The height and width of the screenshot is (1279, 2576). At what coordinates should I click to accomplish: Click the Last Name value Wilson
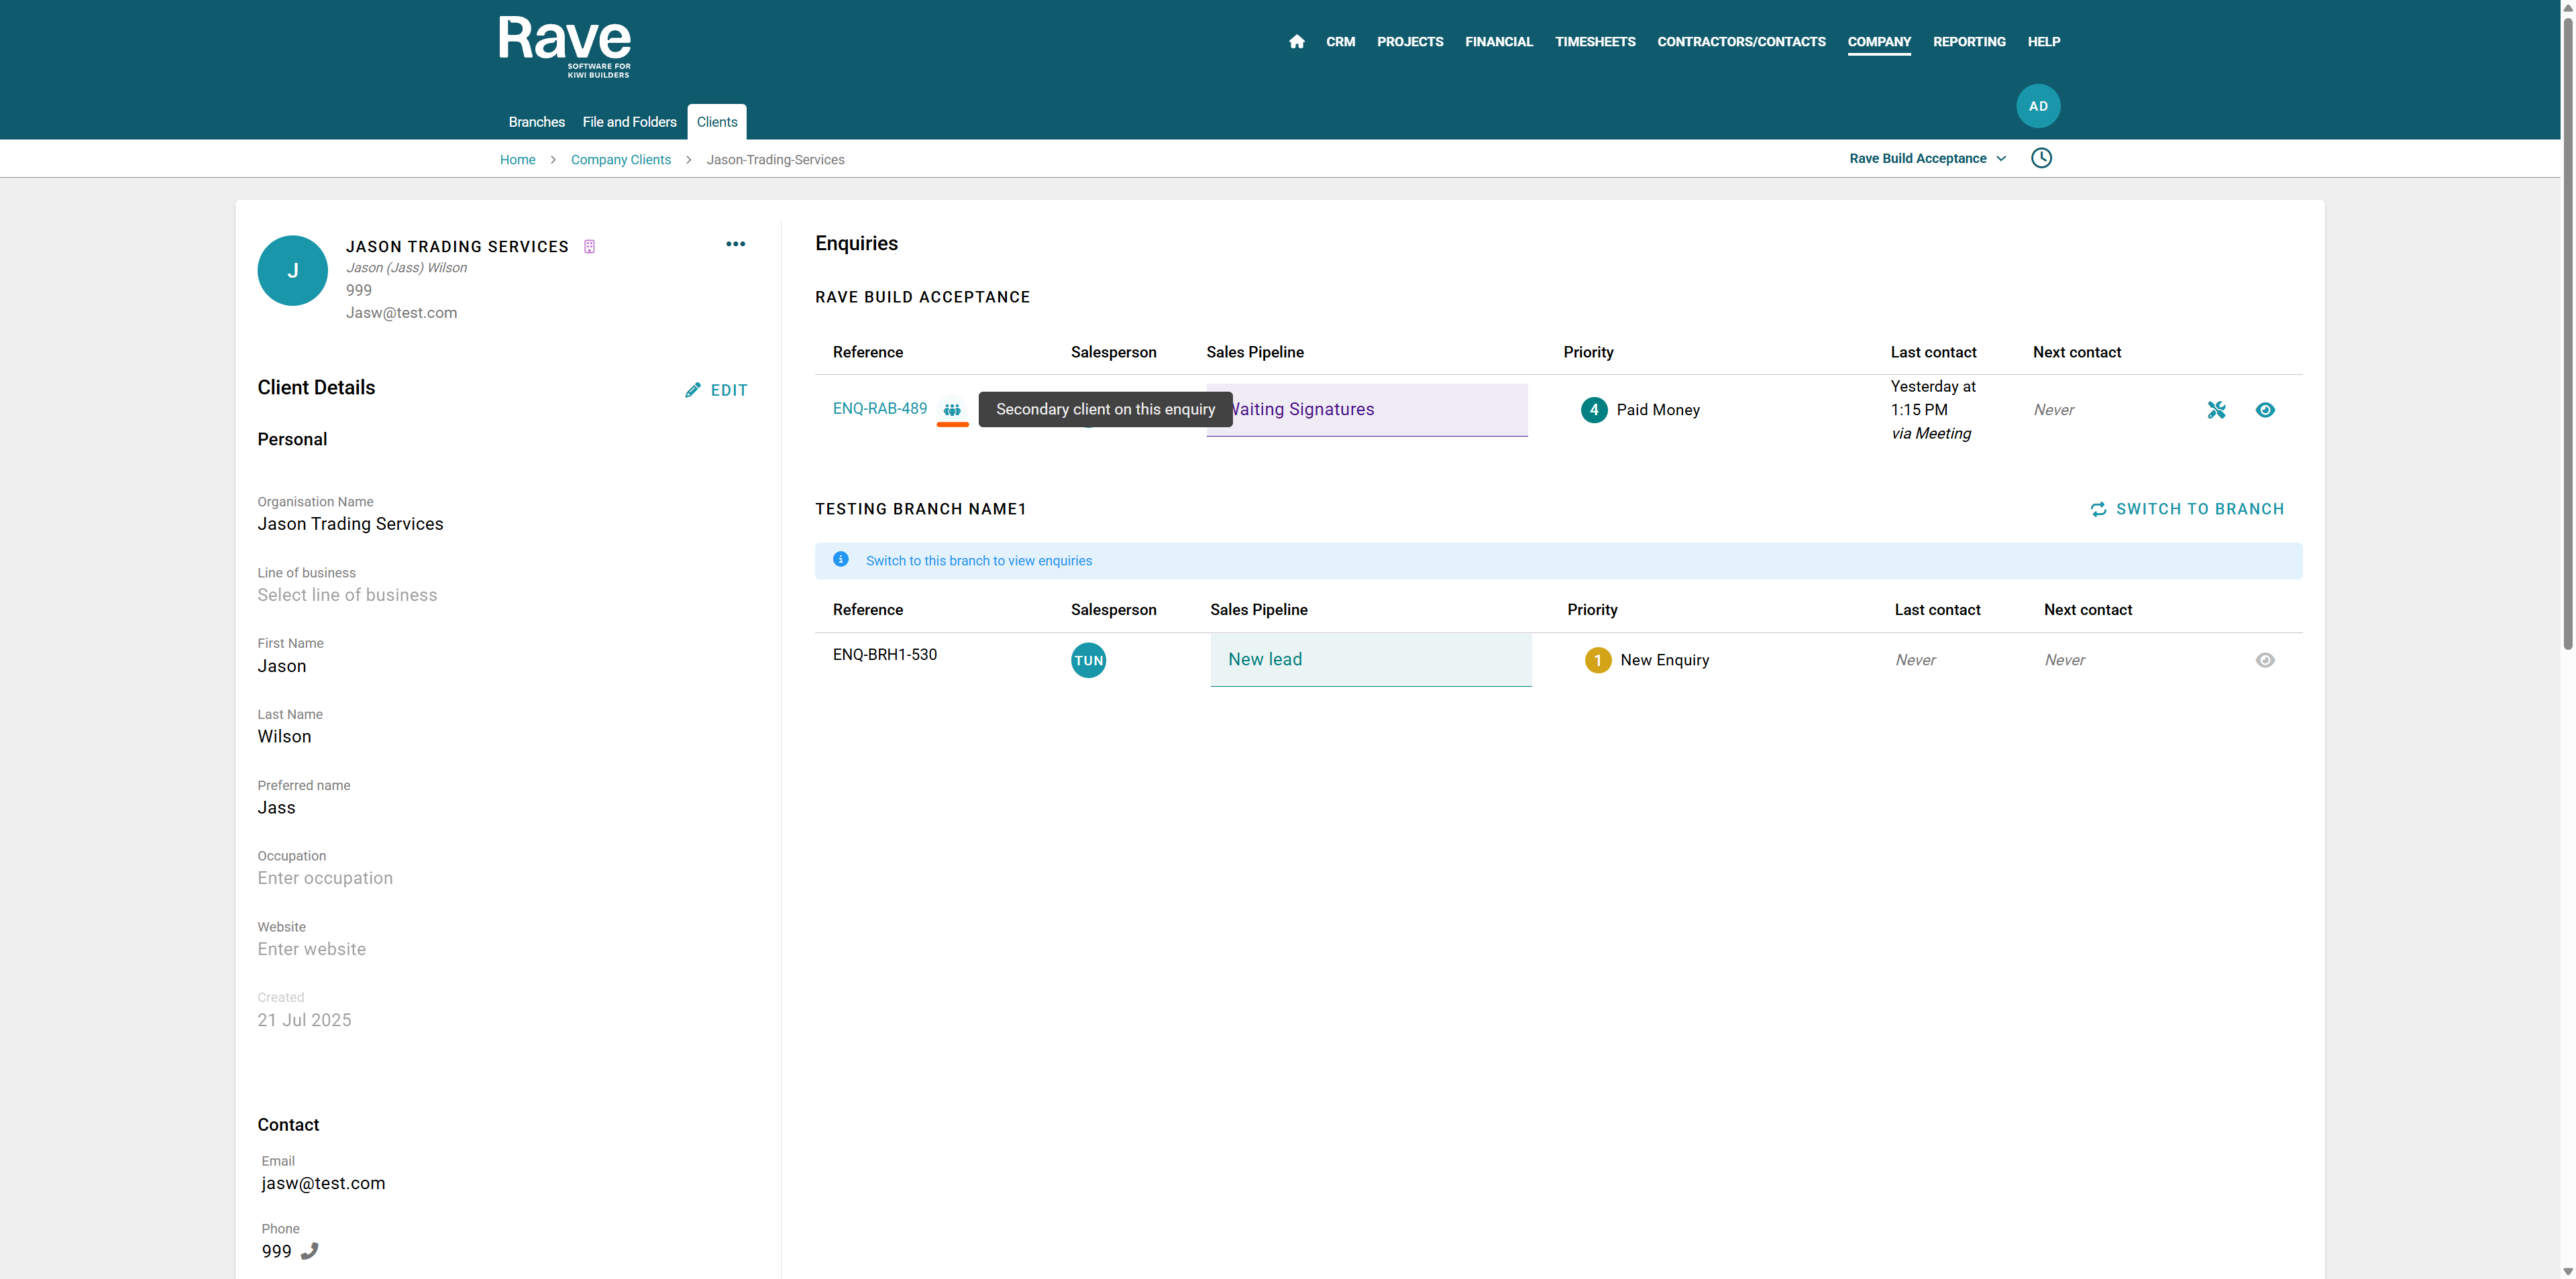coord(284,737)
